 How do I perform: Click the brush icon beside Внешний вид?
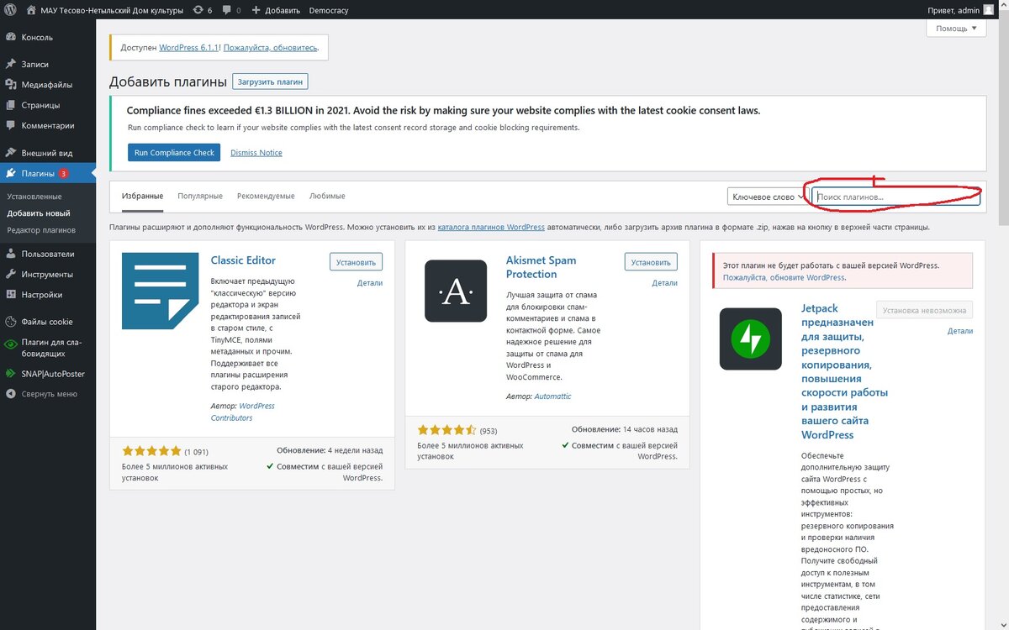pyautogui.click(x=11, y=153)
